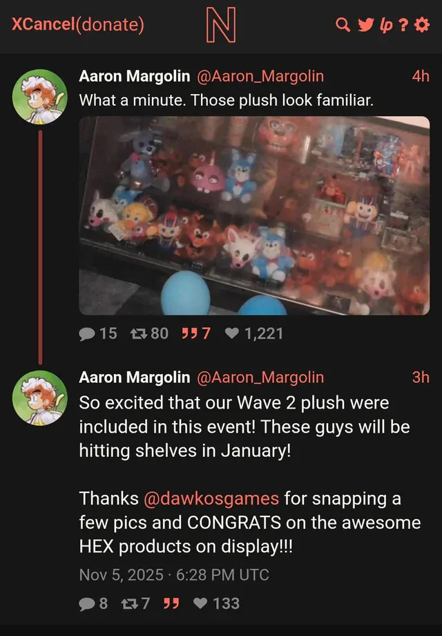Click the Nitter N logo
The image size is (442, 636).
pos(221,26)
